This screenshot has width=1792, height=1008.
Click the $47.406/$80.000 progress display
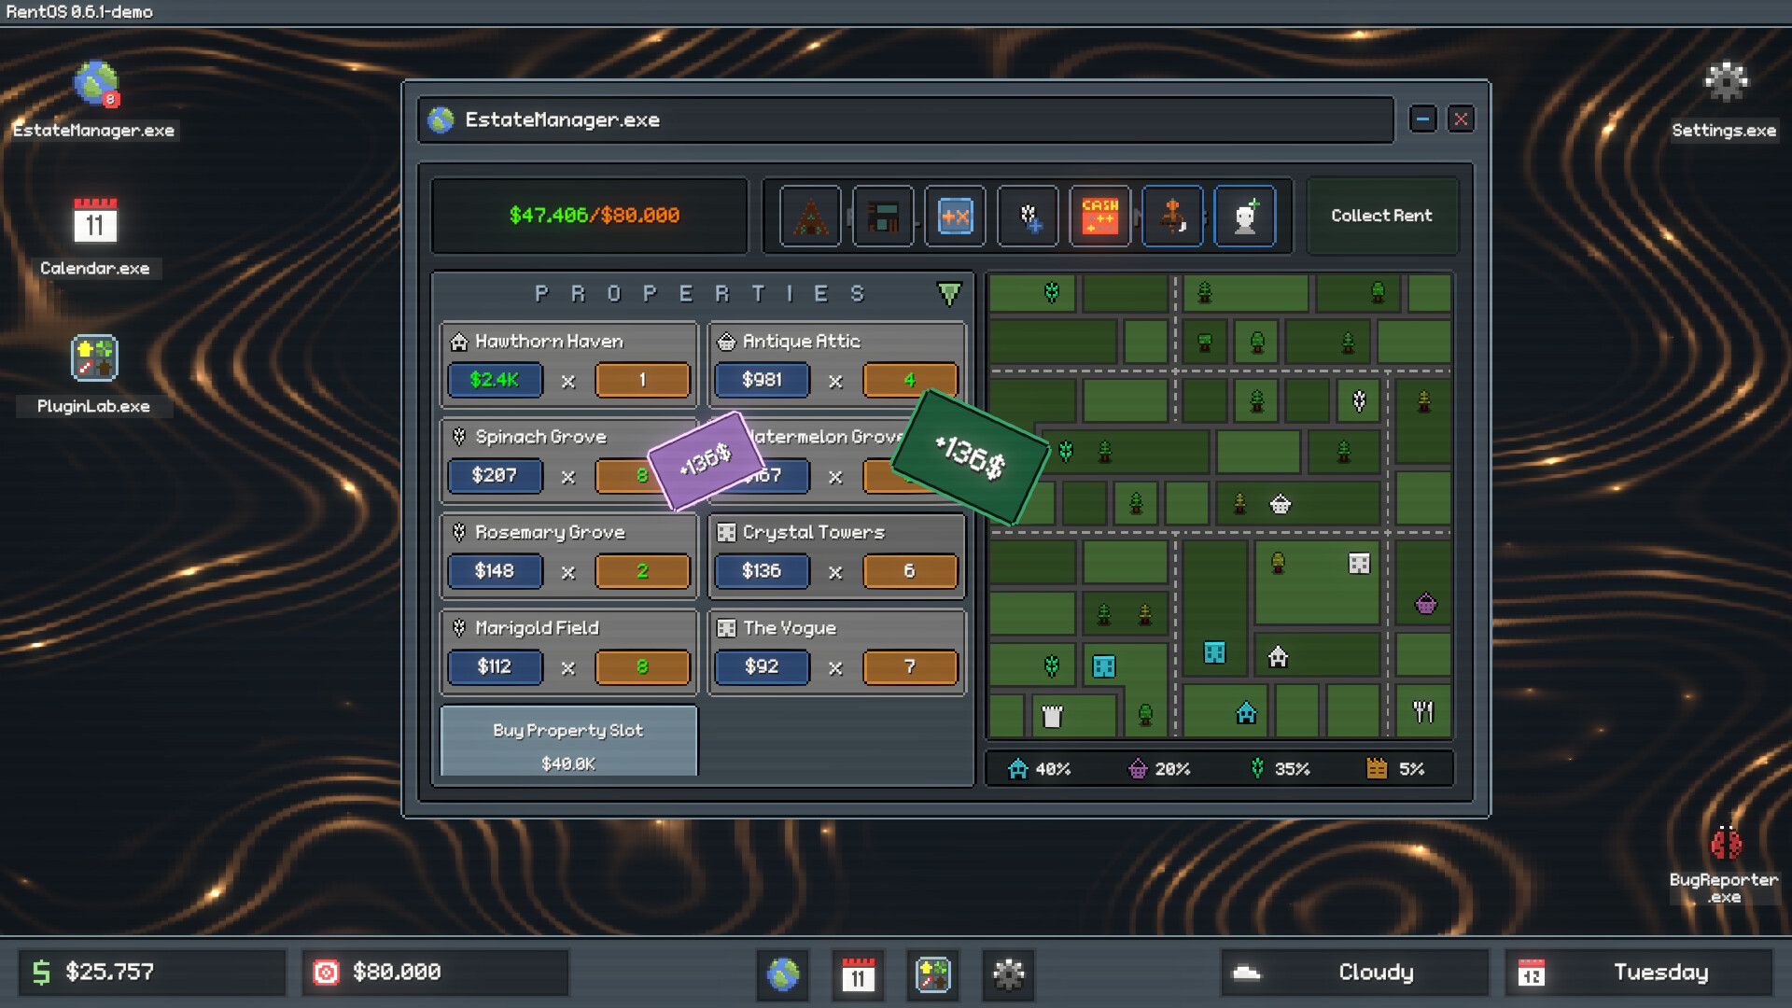click(589, 216)
